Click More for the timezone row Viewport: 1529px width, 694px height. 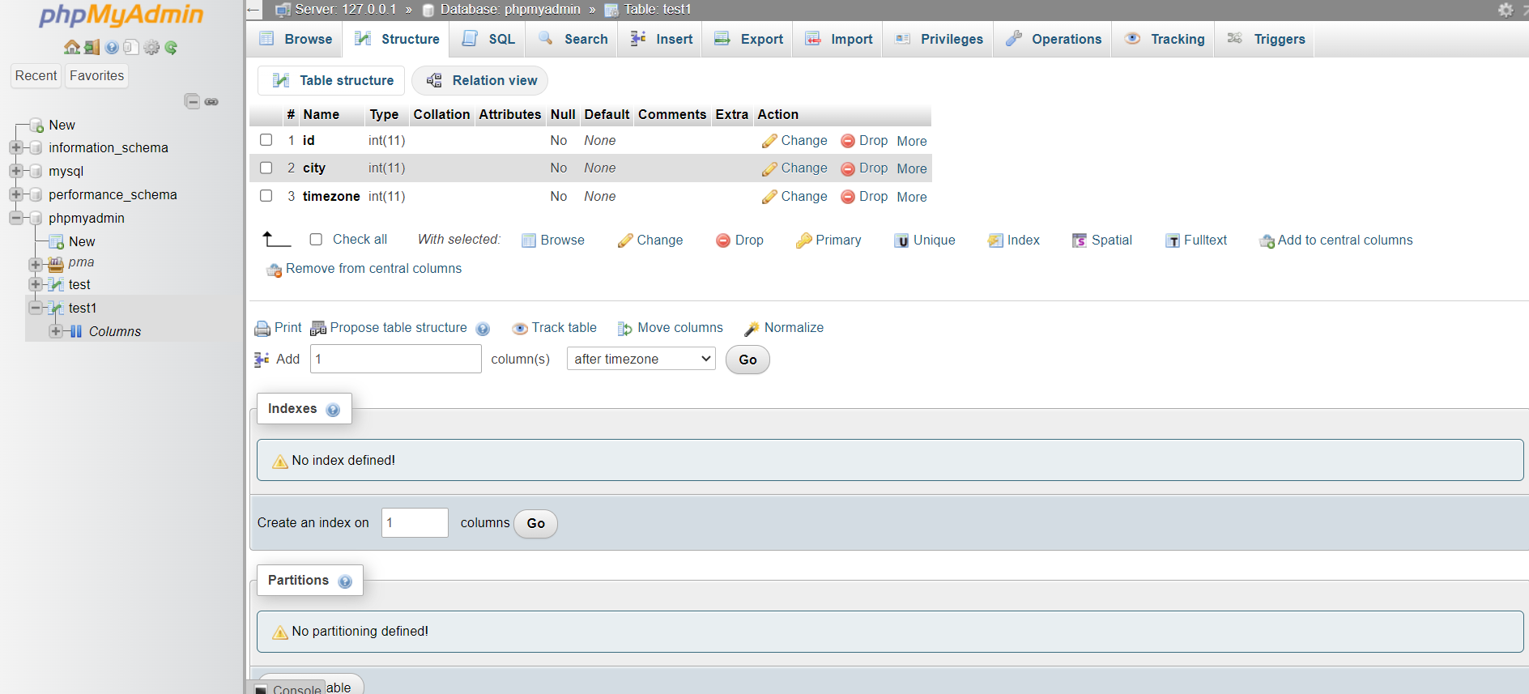tap(912, 197)
